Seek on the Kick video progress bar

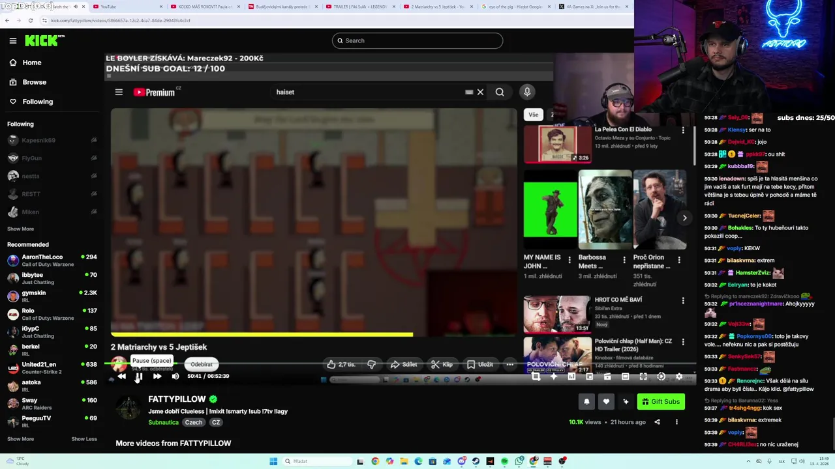tap(399, 364)
